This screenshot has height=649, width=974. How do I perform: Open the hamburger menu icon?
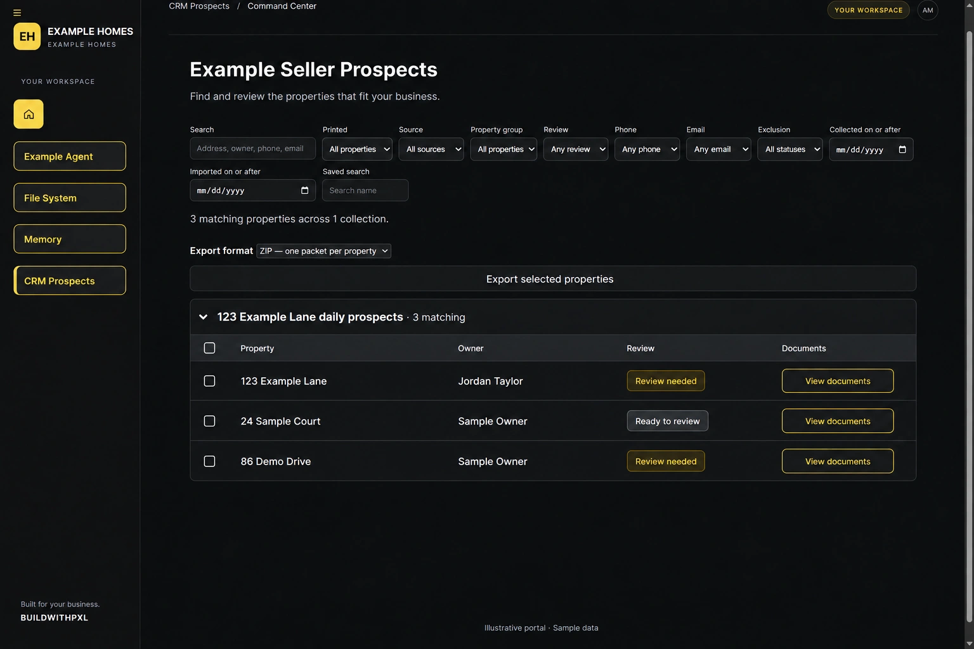click(17, 13)
